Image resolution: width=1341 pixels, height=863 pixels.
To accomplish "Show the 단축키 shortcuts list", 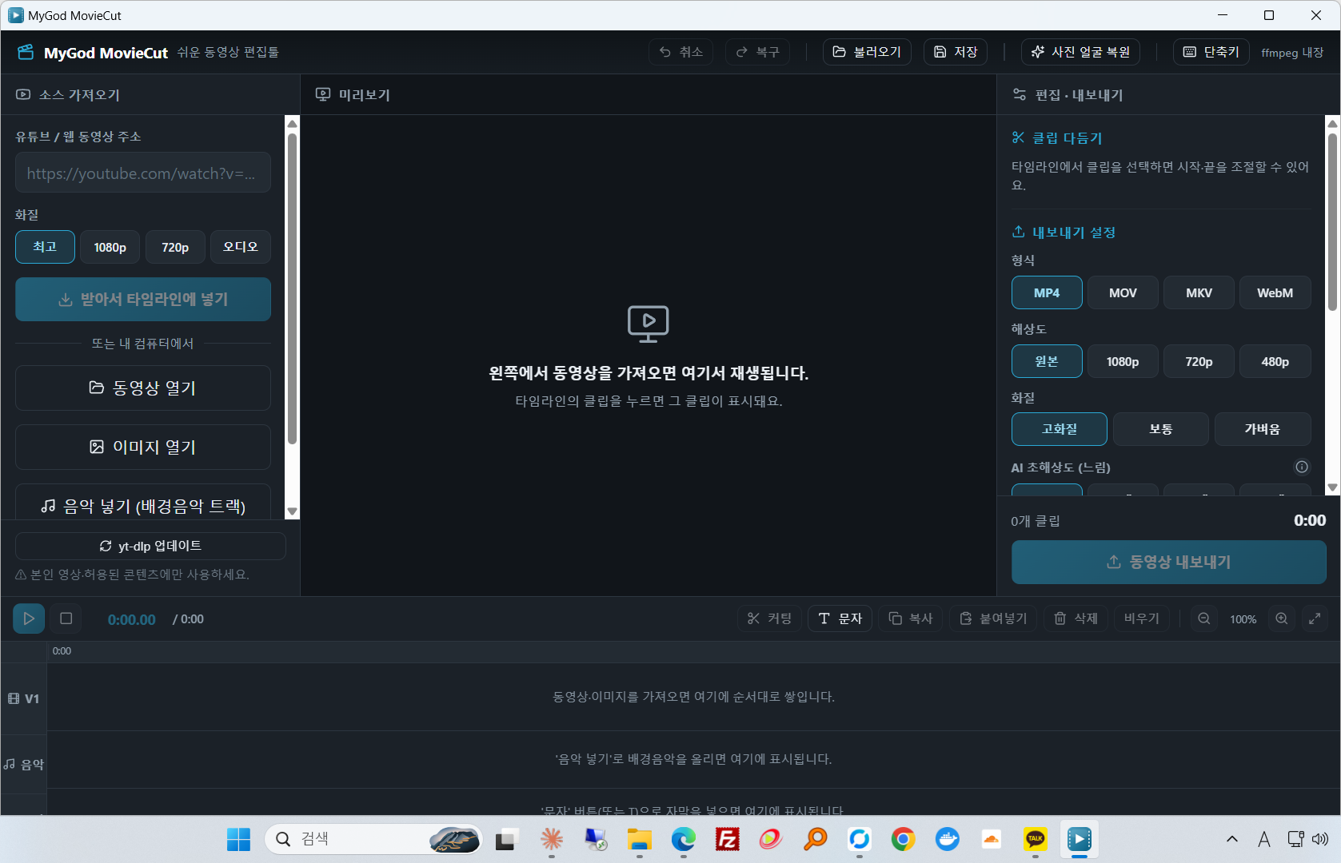I will point(1211,52).
